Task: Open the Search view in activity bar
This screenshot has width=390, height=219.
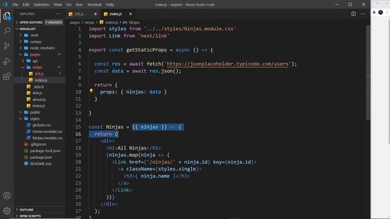Action: coord(7,30)
